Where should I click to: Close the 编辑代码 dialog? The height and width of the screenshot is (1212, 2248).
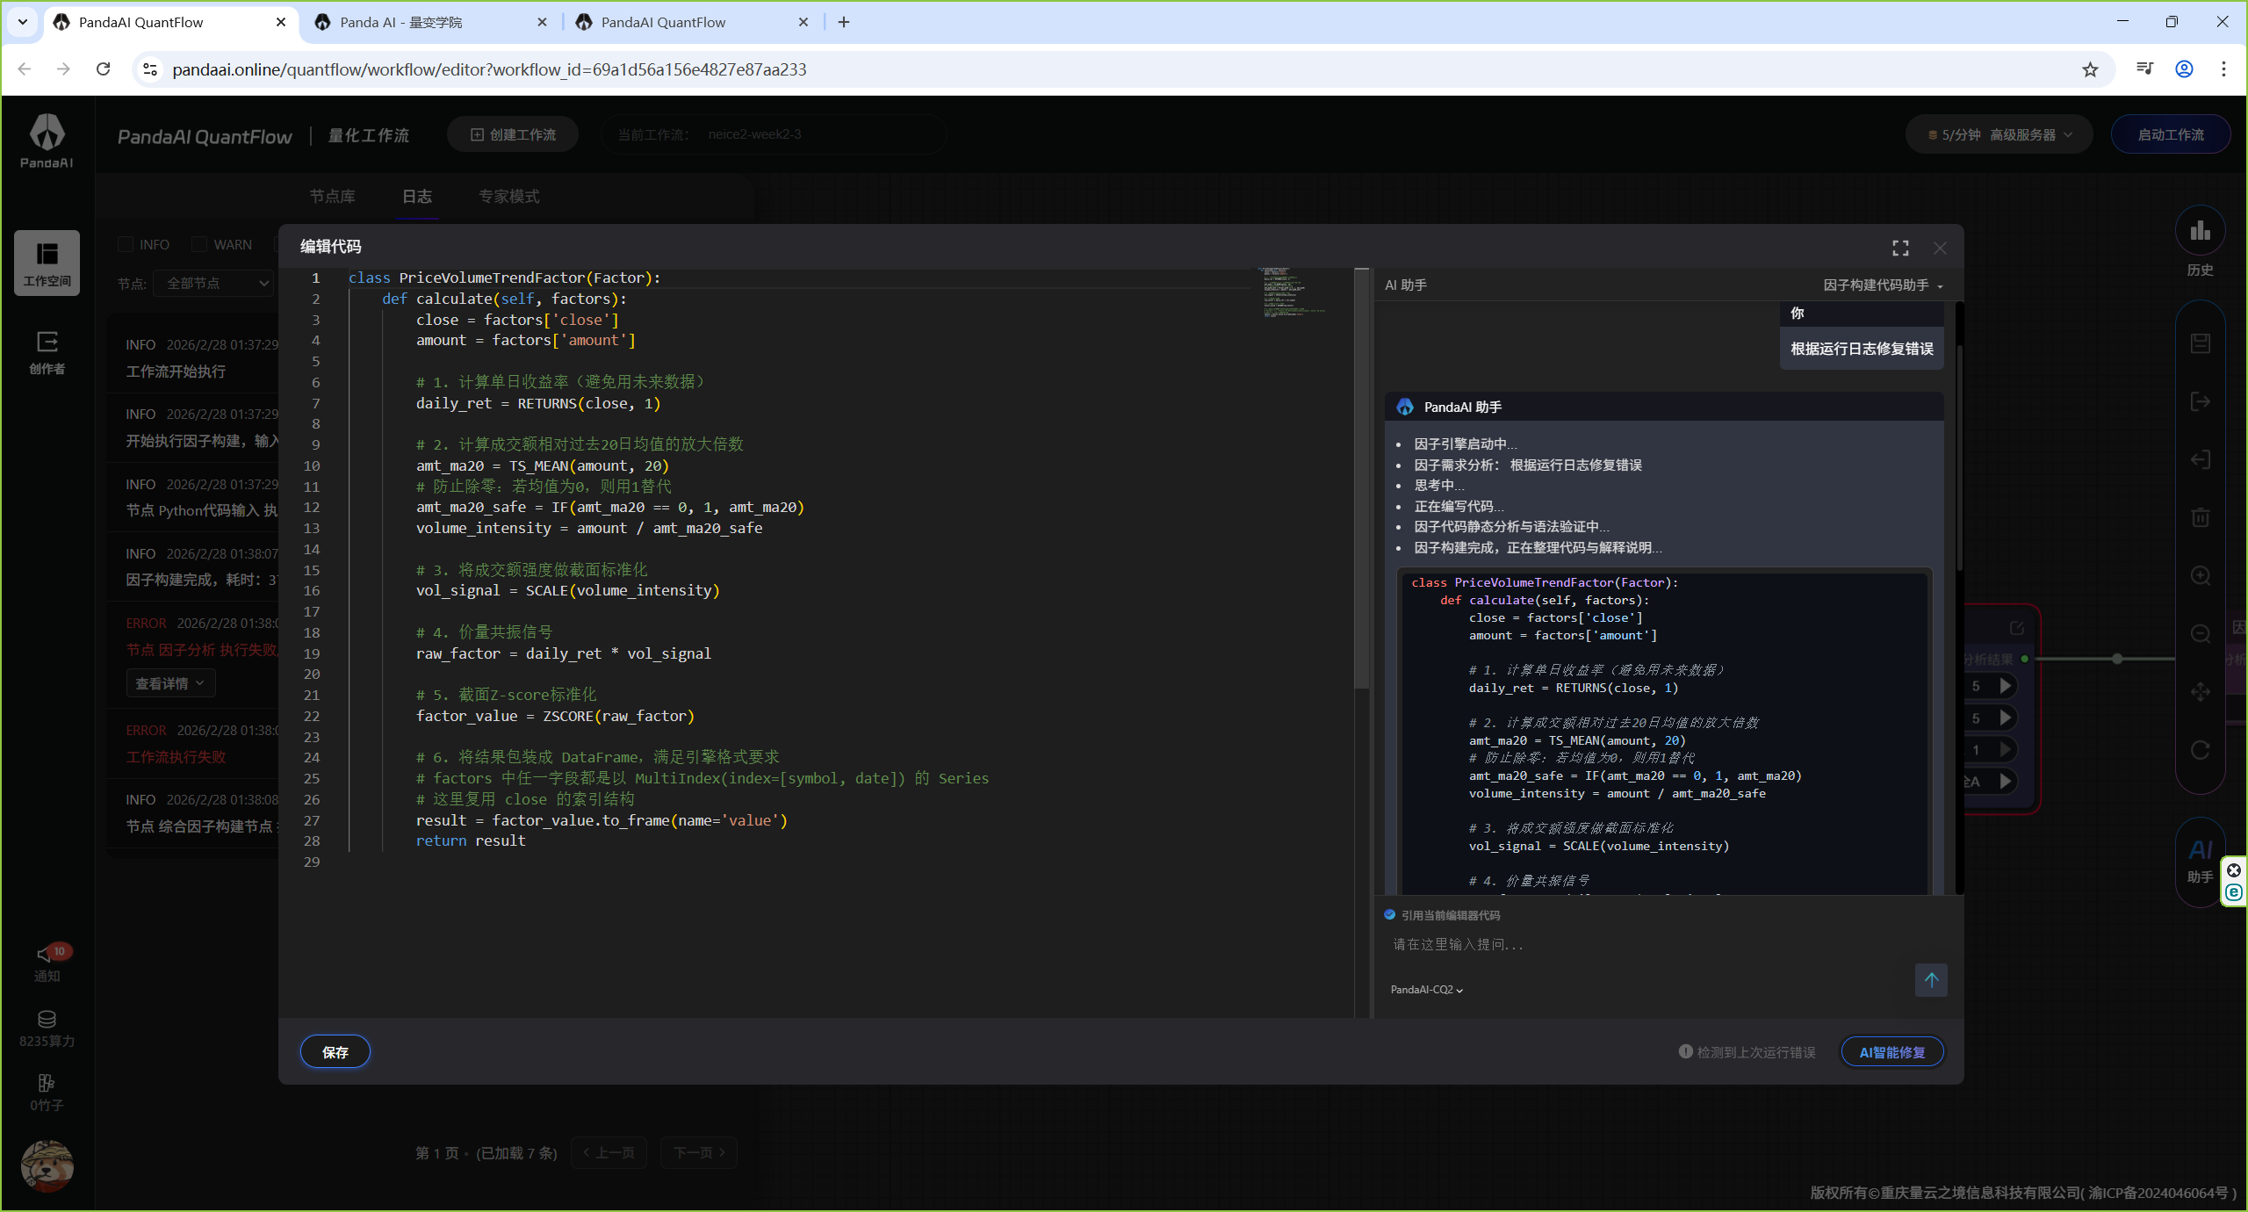click(x=1940, y=249)
